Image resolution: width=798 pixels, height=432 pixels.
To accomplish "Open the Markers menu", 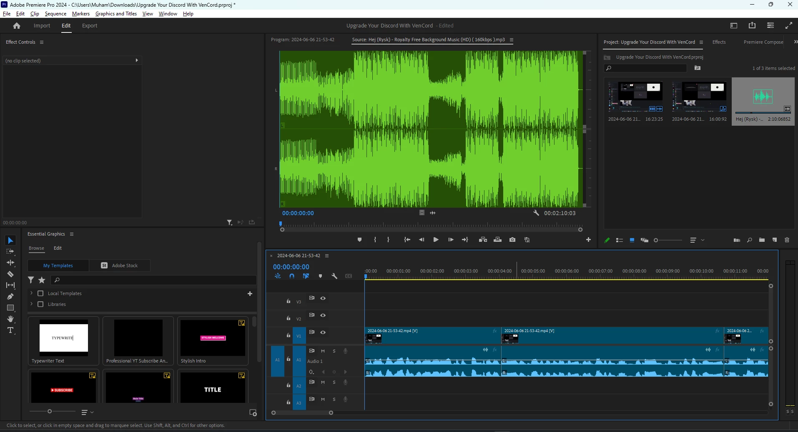I will [x=81, y=14].
